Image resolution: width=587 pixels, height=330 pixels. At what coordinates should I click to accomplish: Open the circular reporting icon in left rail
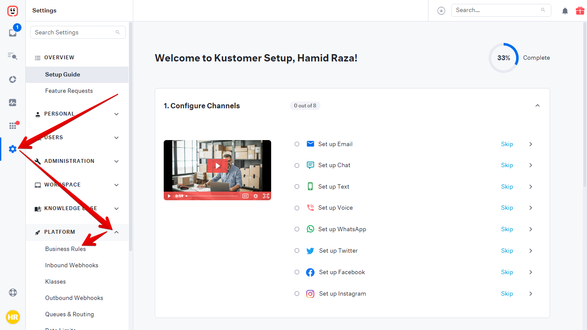pos(12,79)
